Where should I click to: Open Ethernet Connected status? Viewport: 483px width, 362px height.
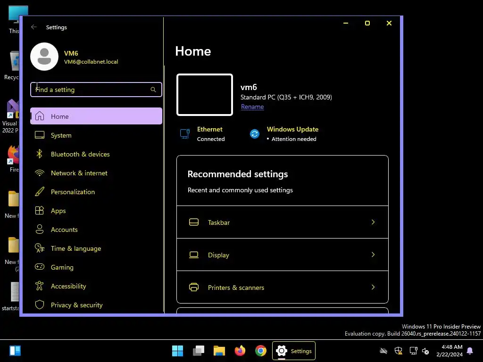click(202, 134)
